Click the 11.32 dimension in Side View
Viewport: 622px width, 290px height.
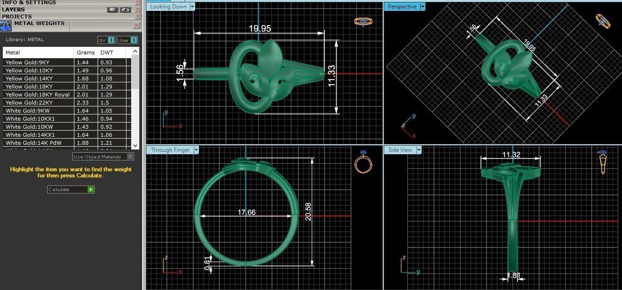(512, 154)
